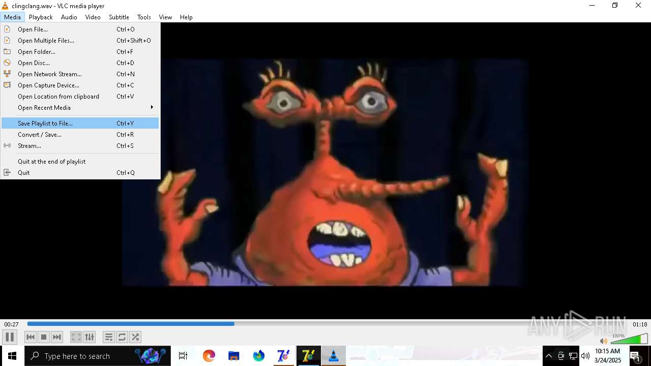Choose Save Playlist to File...

coord(80,124)
